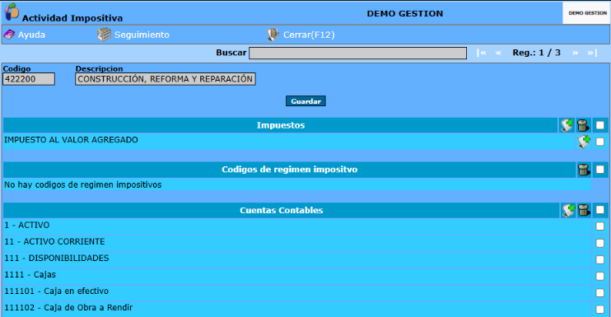Click add icon on IMPUESTO AL VALOR AGREGADO row
611x317 pixels.
tap(584, 142)
